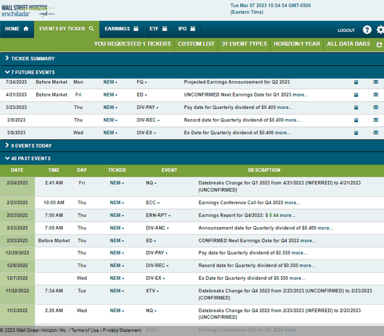384x336 pixels.
Task: Change the Horizon:1 Year setting
Action: click(x=297, y=44)
